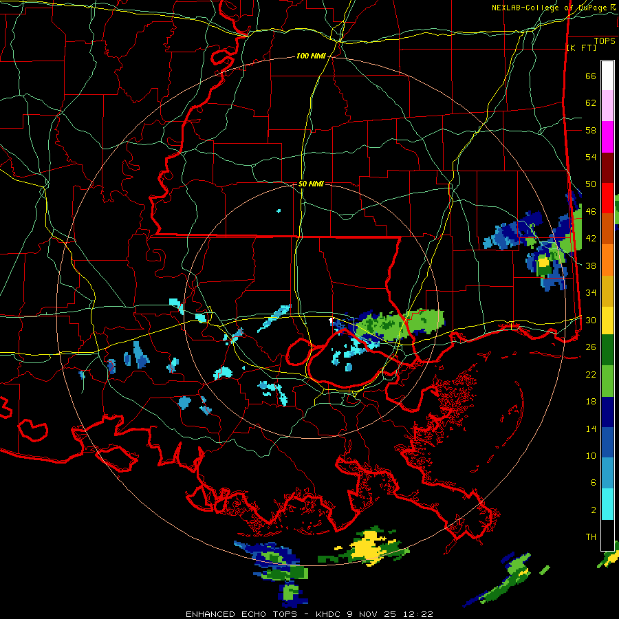619x619 pixels.
Task: Click the dark green legend swatch
Action: 607,350
